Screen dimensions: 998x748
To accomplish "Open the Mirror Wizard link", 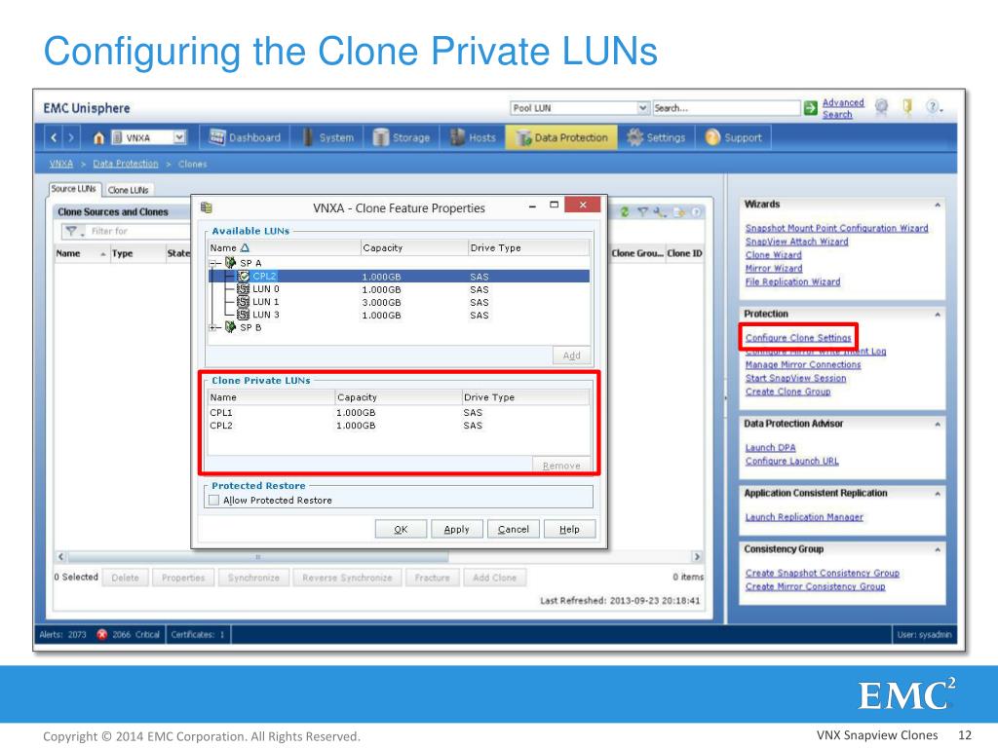I will (774, 269).
